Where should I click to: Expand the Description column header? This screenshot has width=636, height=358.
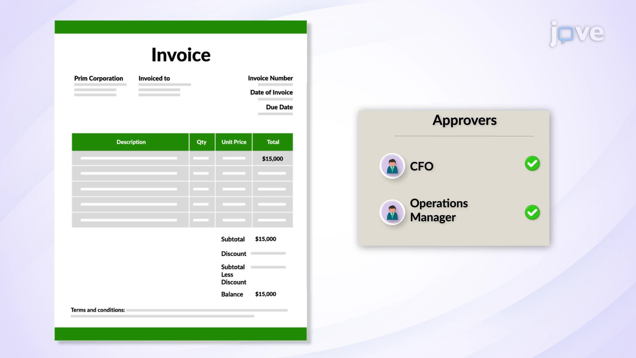pos(131,142)
